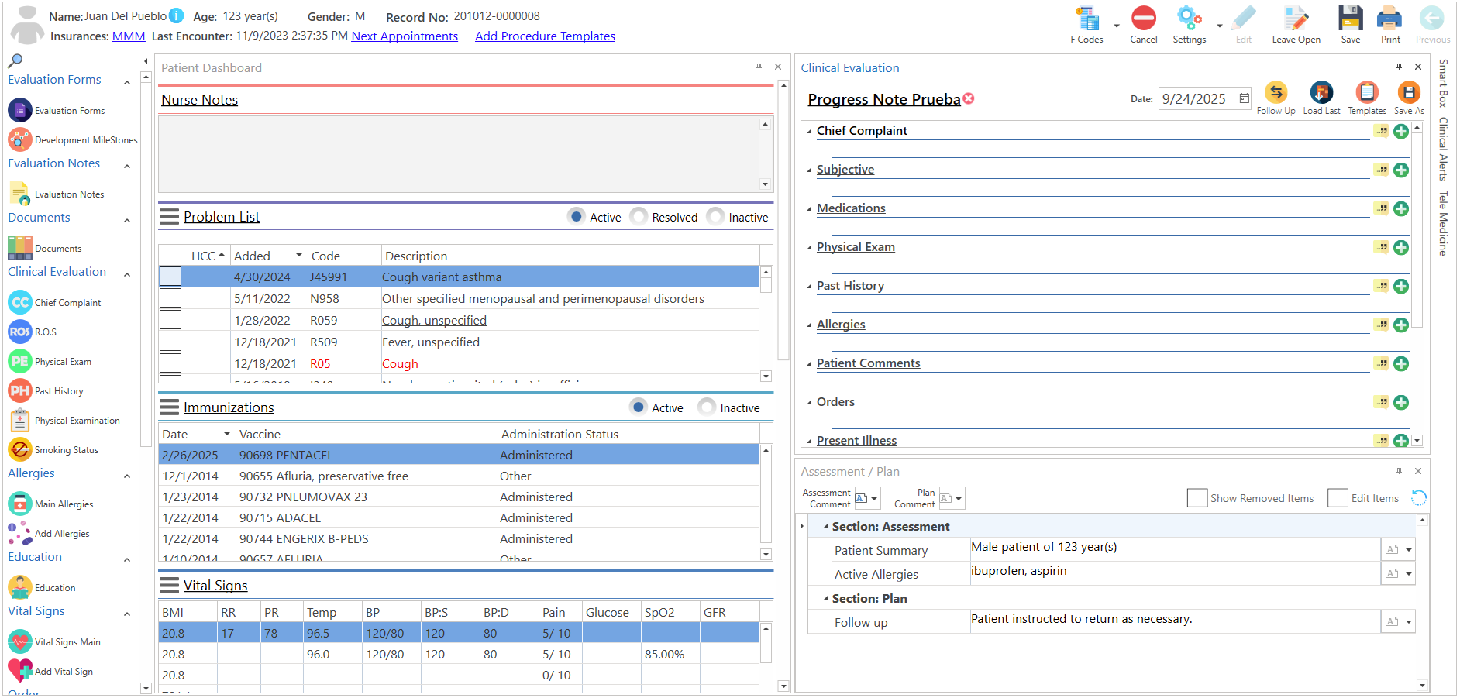Click Add Allergies icon

(x=20, y=533)
